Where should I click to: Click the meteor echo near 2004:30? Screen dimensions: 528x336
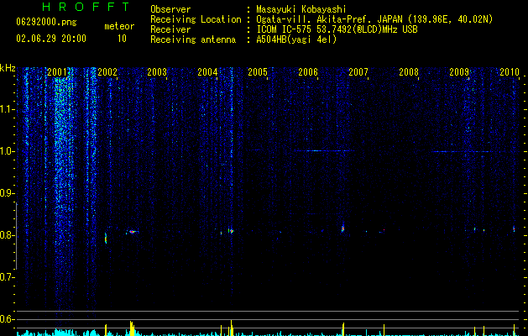click(x=231, y=231)
